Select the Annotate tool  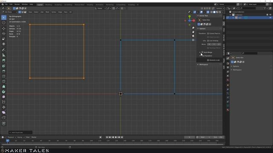(4, 50)
